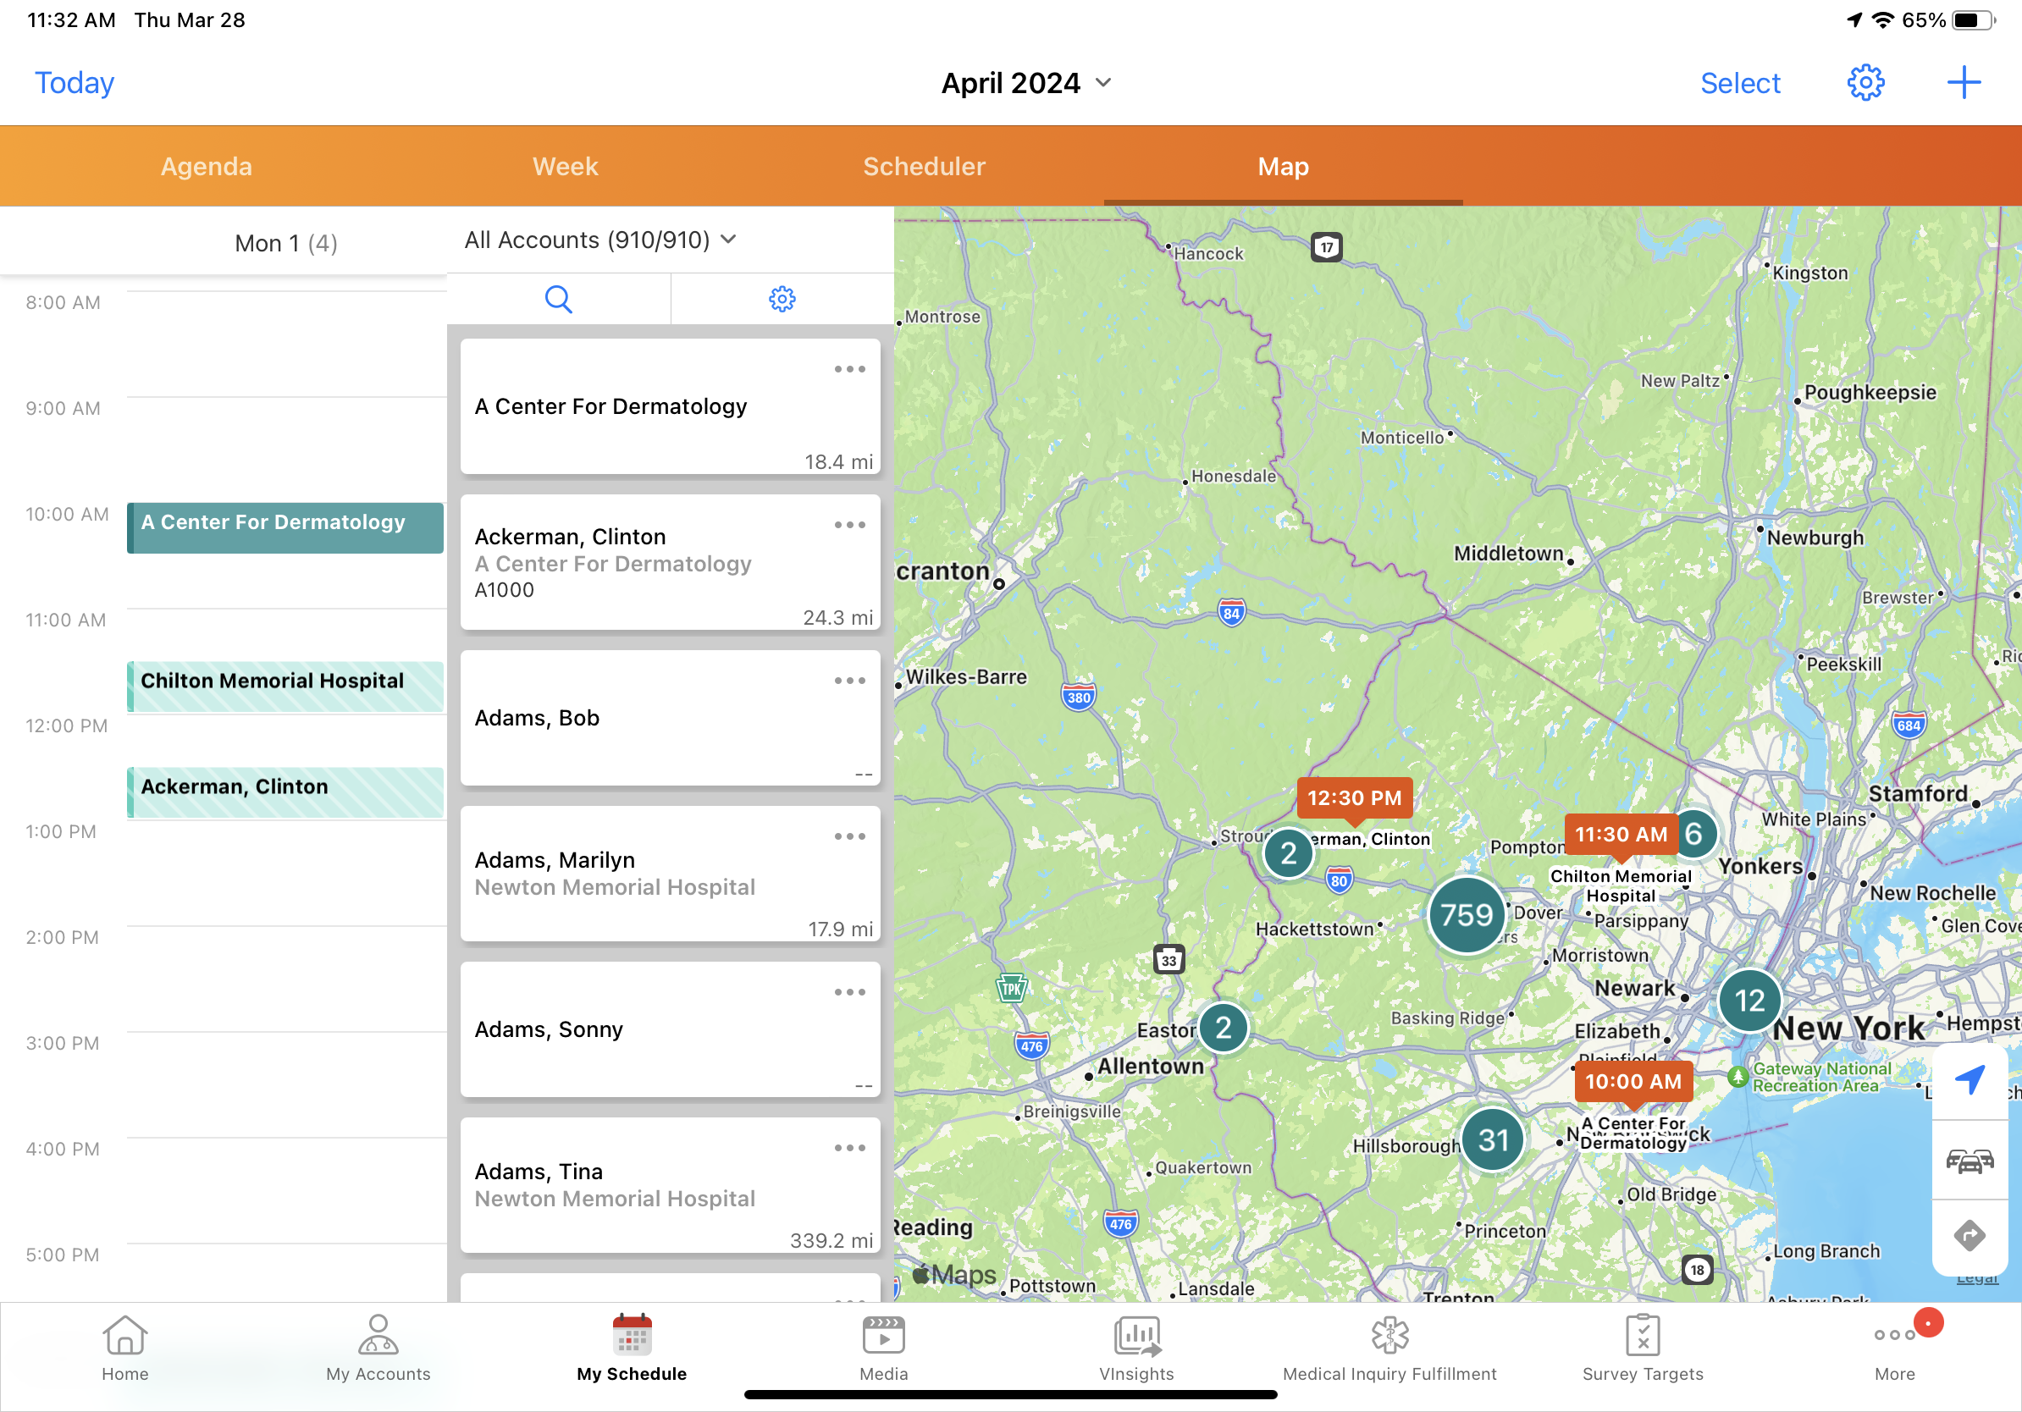Open ellipsis menu on Adams, Bob card
This screenshot has width=2022, height=1412.
click(x=849, y=681)
